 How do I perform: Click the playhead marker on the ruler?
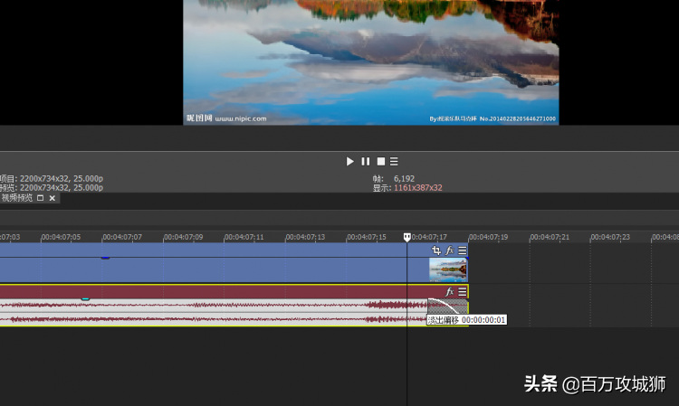point(406,237)
